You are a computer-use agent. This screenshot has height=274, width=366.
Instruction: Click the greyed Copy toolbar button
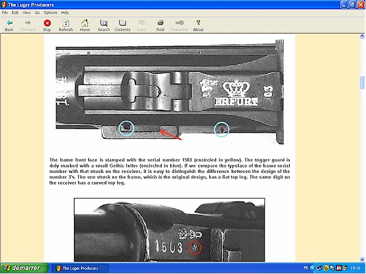142,26
